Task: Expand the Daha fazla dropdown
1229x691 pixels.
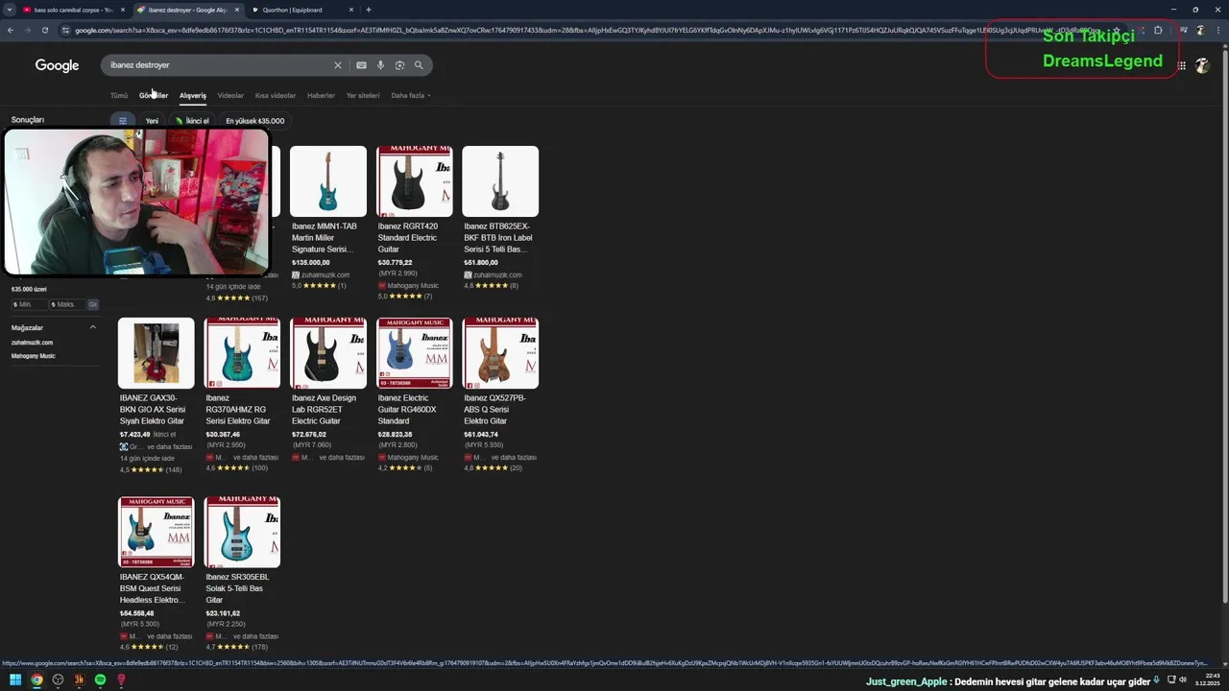Action: point(410,95)
